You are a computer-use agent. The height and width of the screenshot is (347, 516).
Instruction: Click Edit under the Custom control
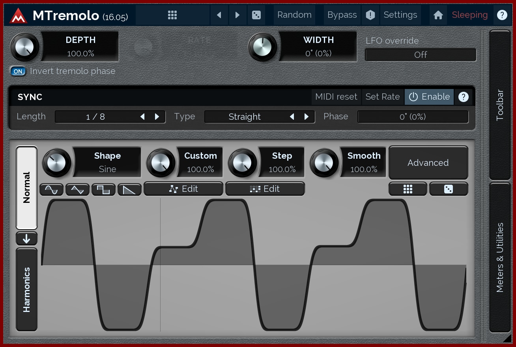pyautogui.click(x=183, y=189)
